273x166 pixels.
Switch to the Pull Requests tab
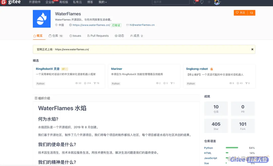click(98, 36)
